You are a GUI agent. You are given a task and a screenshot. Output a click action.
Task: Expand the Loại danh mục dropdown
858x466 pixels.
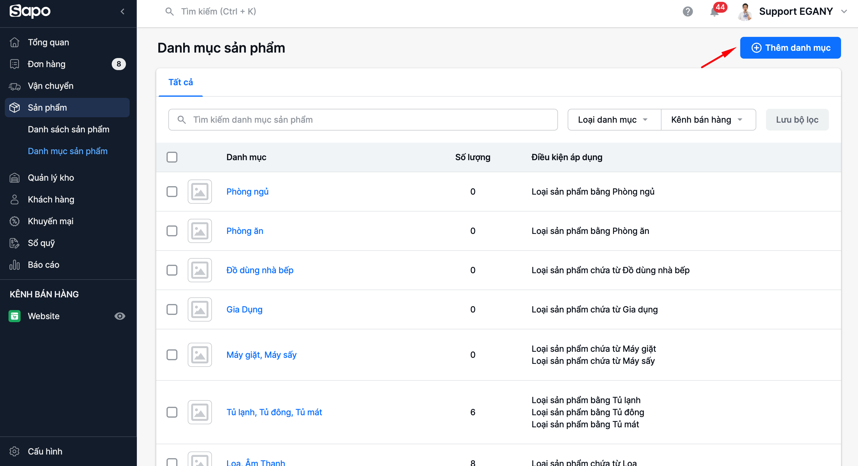point(613,120)
